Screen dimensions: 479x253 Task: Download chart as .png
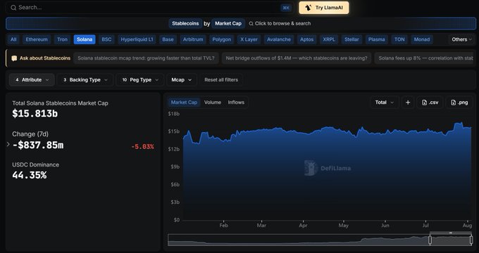[459, 103]
